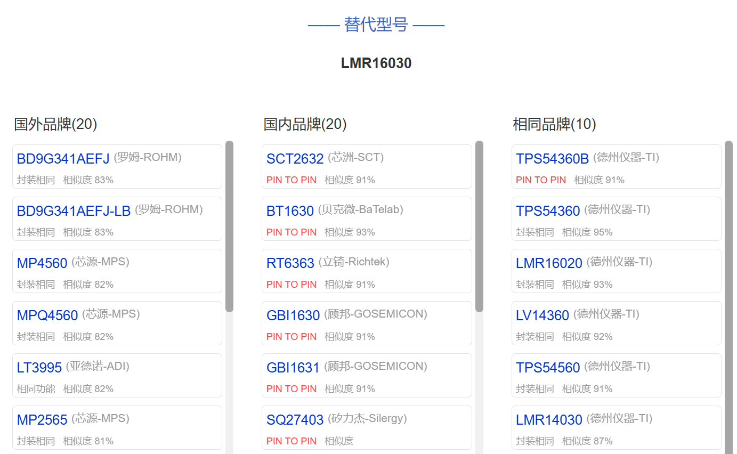Open the SCT2632 part link
This screenshot has width=737, height=454.
coord(295,159)
